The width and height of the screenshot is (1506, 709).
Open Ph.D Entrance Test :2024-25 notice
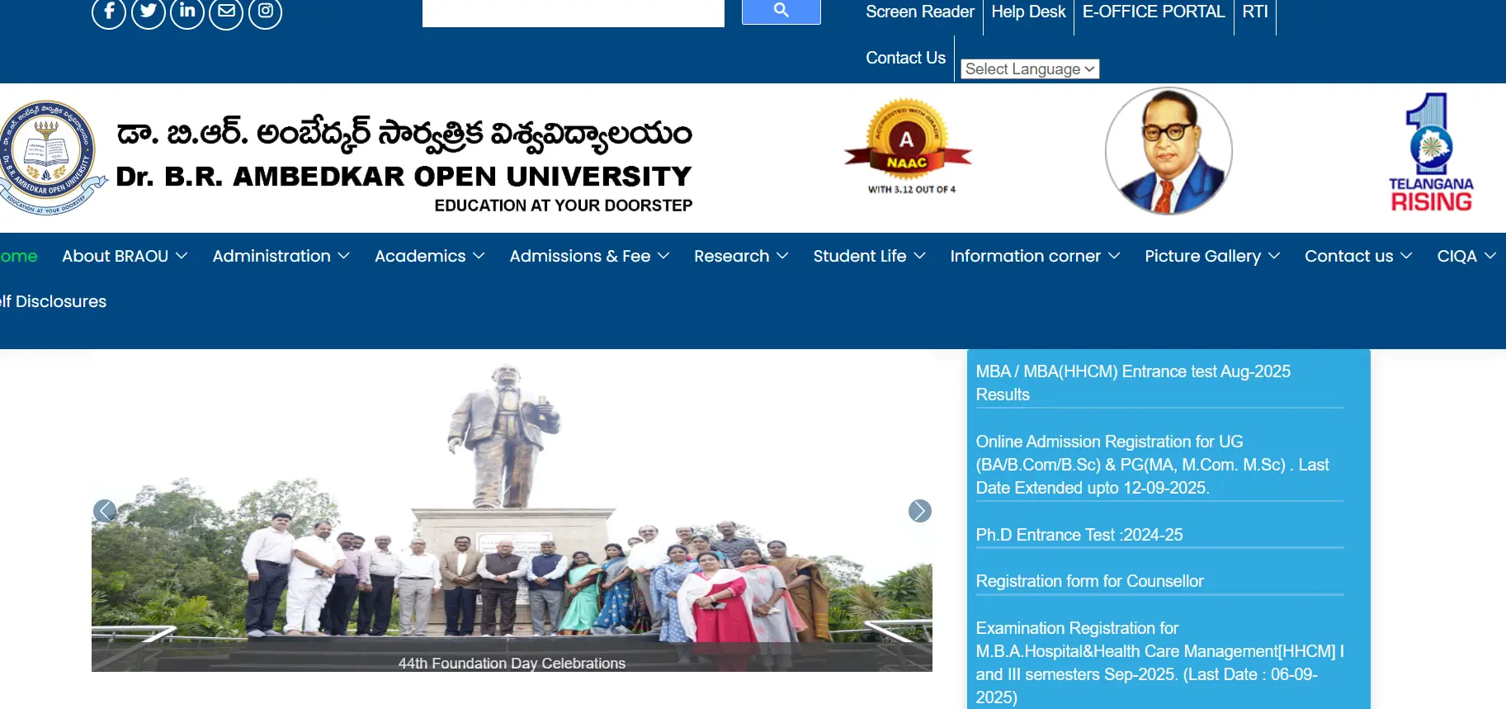click(x=1079, y=535)
